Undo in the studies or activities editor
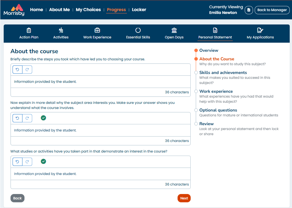Viewport: 292px width, 208px height. pos(17,162)
